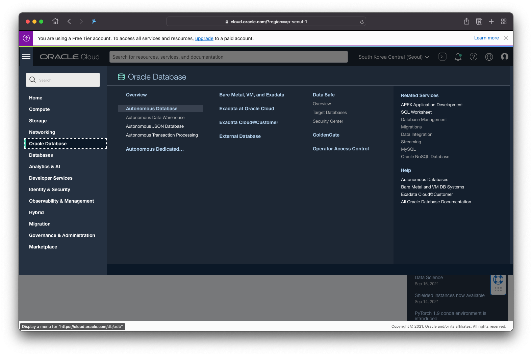Image resolution: width=532 pixels, height=356 pixels.
Task: Show tab overview grid icon
Action: [504, 22]
